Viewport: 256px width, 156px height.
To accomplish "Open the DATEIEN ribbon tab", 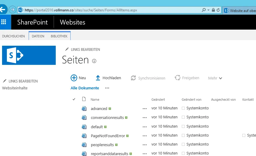I will [38, 36].
